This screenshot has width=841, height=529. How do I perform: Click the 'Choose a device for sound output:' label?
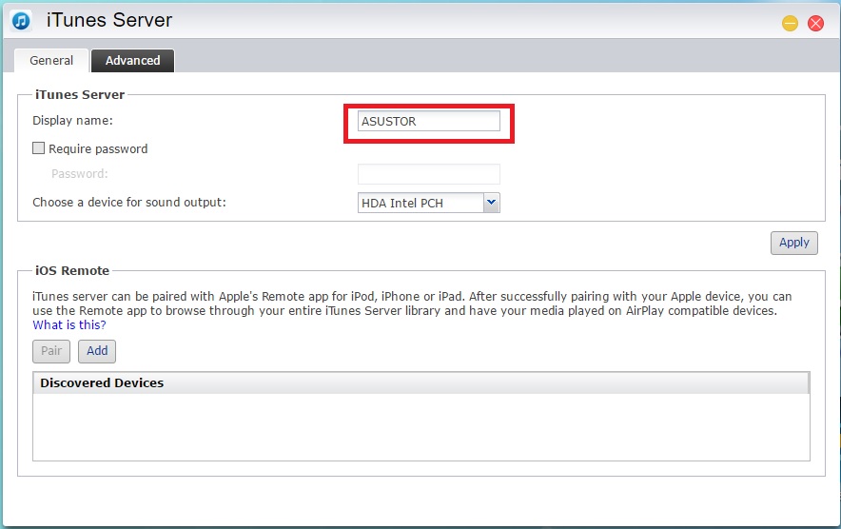click(x=129, y=203)
